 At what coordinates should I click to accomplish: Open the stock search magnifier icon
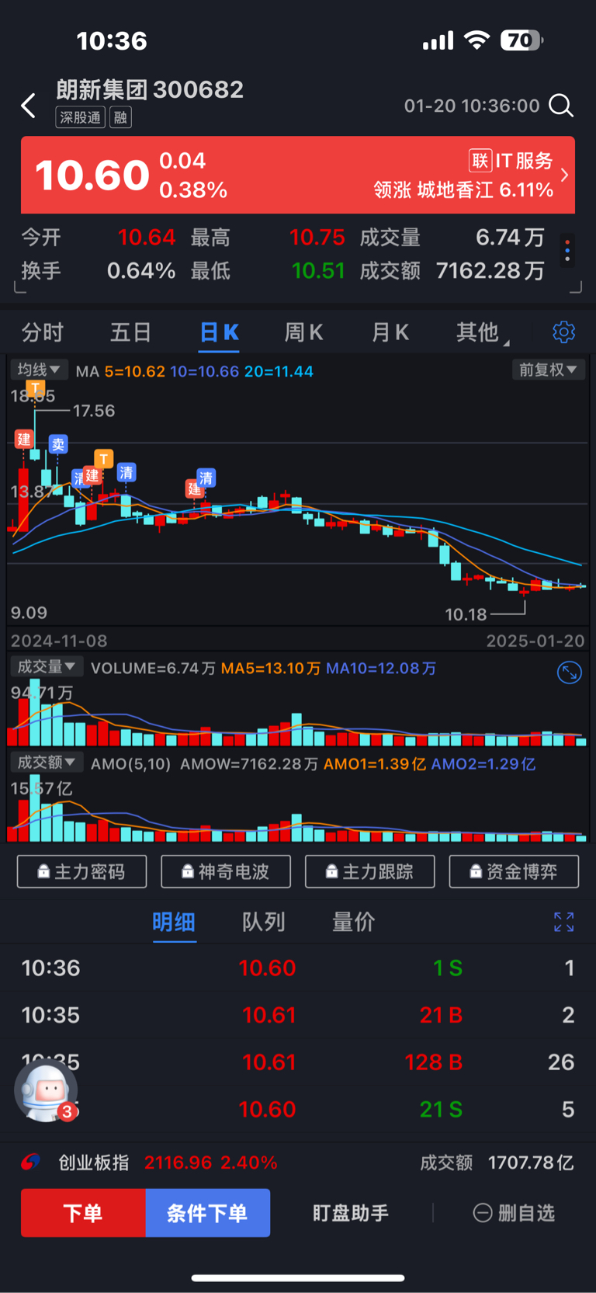pyautogui.click(x=561, y=106)
